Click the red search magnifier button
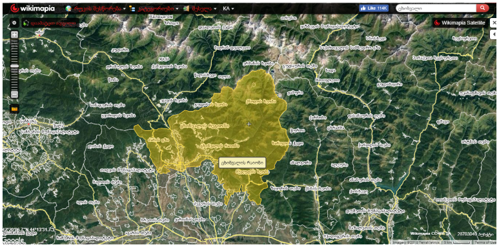The width and height of the screenshot is (499, 247). pos(482,8)
